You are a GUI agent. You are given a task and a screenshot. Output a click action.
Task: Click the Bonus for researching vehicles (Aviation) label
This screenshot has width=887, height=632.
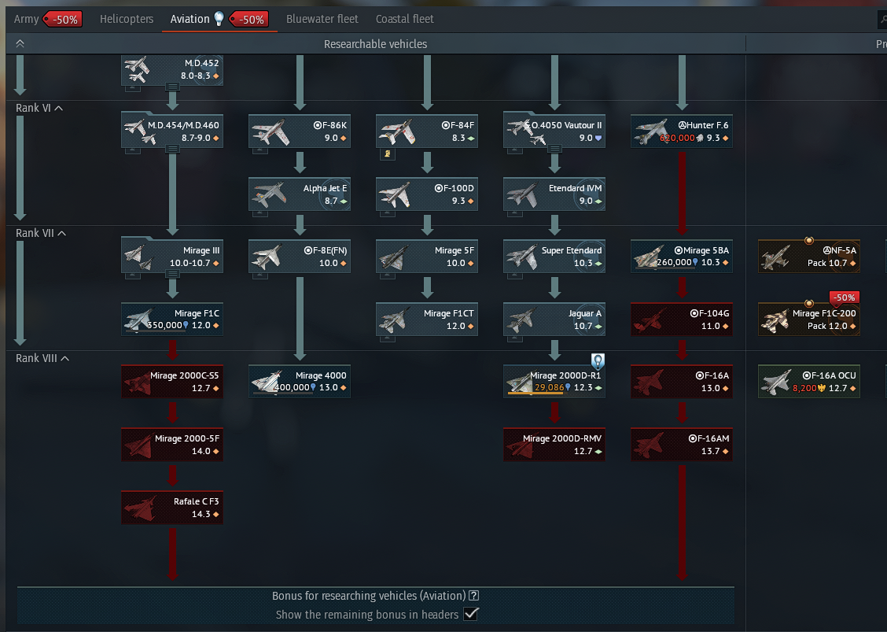click(369, 595)
